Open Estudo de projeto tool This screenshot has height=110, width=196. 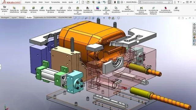[x=5, y=9]
